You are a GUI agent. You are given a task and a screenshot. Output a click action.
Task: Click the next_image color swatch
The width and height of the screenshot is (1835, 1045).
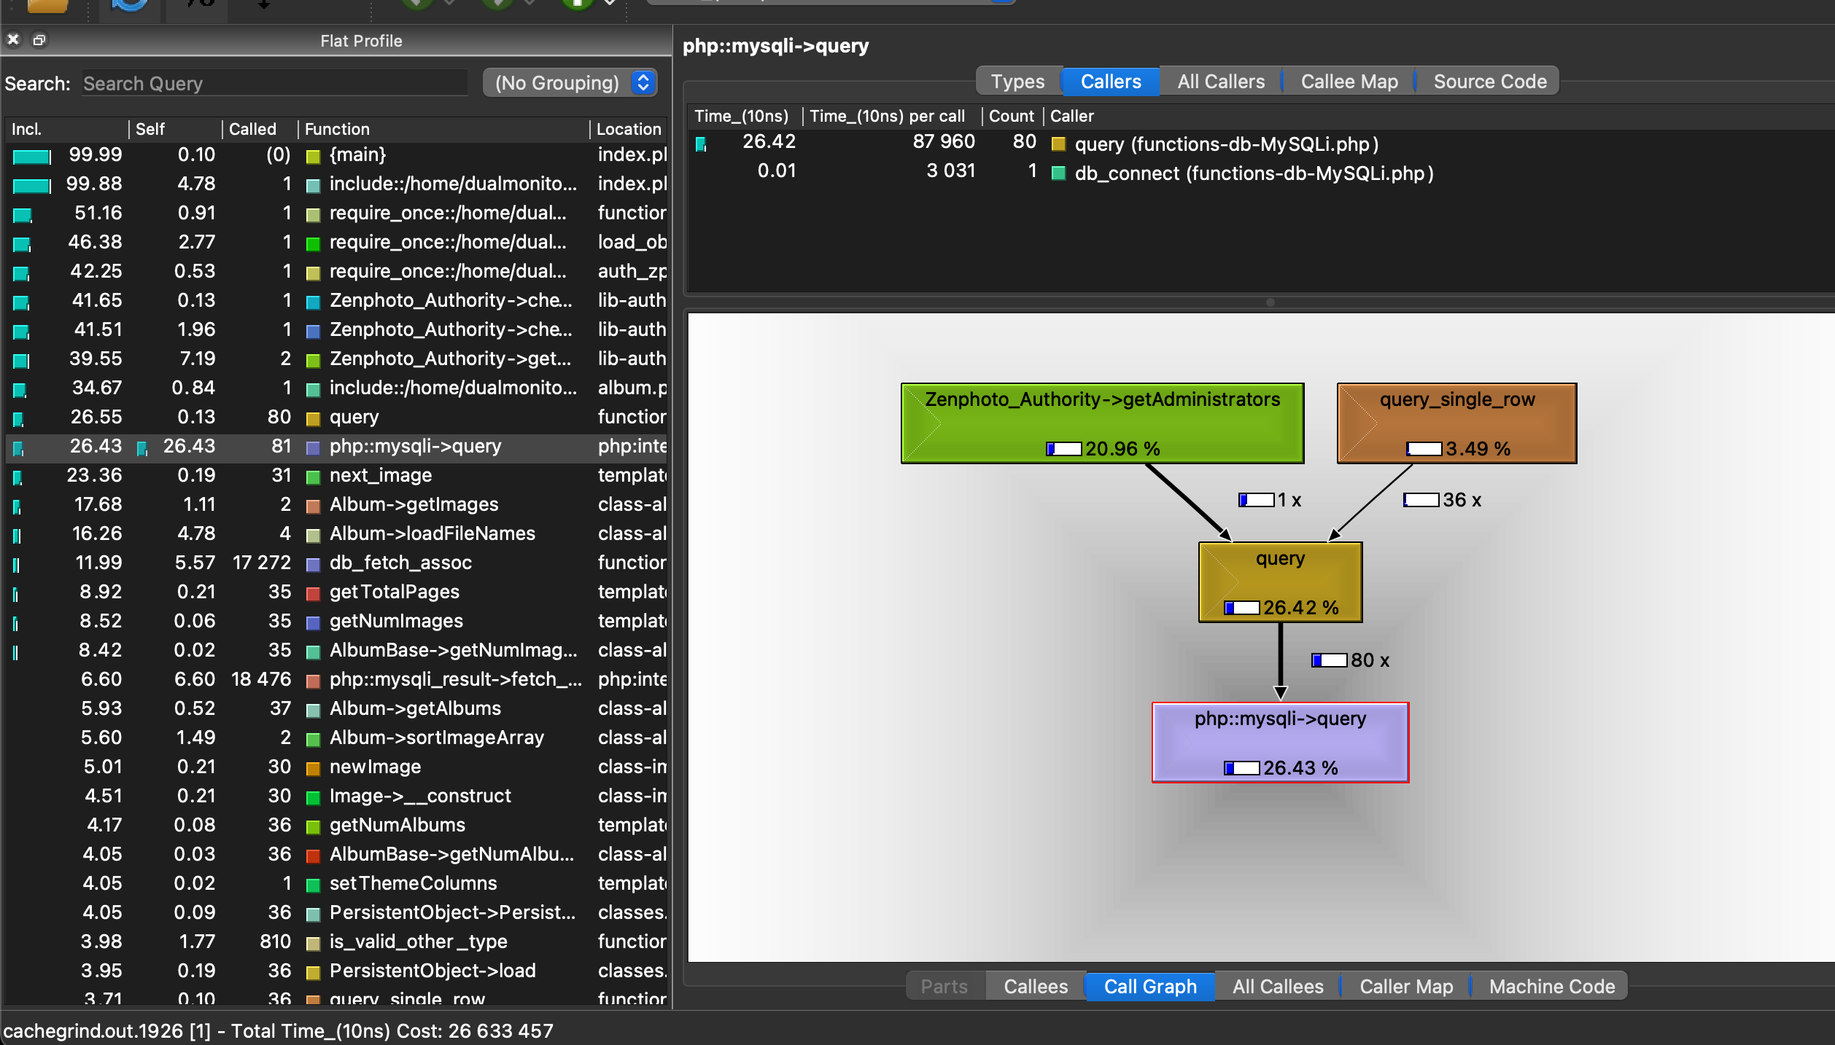click(x=313, y=477)
